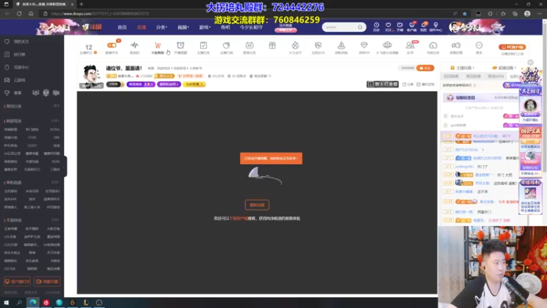
Task: Click the orange 关注 follow button
Action: click(425, 68)
